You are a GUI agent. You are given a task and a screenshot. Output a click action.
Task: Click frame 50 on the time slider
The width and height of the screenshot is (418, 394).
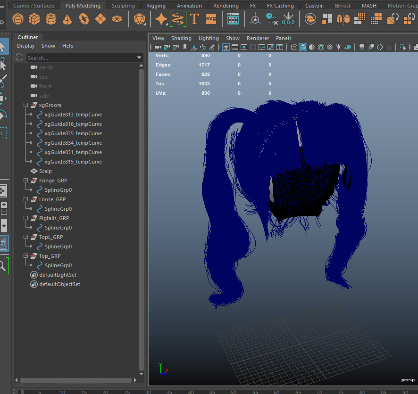(233, 392)
